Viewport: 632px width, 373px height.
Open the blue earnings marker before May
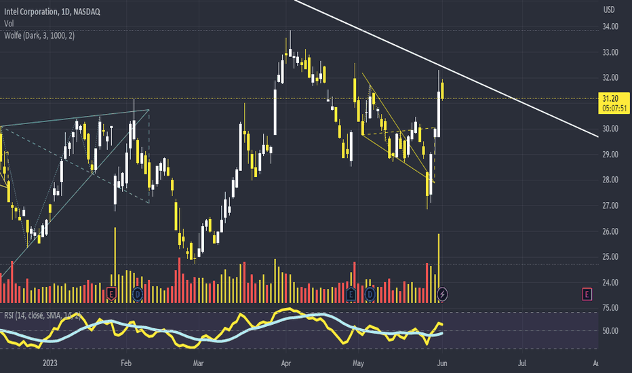point(351,294)
